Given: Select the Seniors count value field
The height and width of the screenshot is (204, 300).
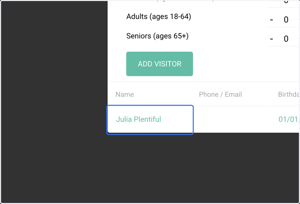Looking at the screenshot, I should pyautogui.click(x=286, y=39).
